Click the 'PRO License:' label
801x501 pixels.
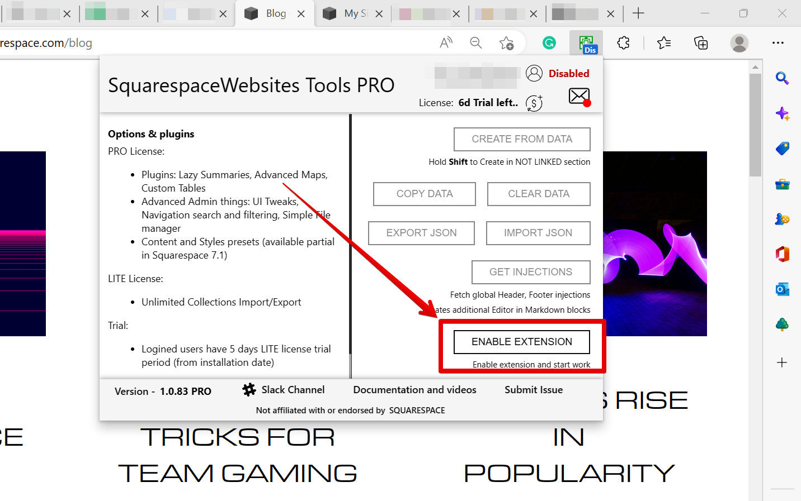(x=136, y=151)
